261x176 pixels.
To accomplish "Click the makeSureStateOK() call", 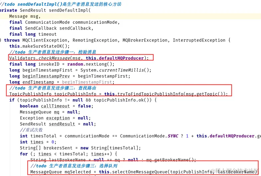I will pos(45,46).
